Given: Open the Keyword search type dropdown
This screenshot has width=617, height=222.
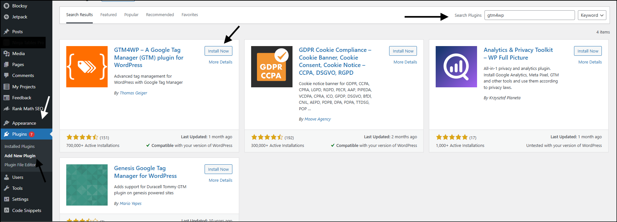Looking at the screenshot, I should click(592, 15).
